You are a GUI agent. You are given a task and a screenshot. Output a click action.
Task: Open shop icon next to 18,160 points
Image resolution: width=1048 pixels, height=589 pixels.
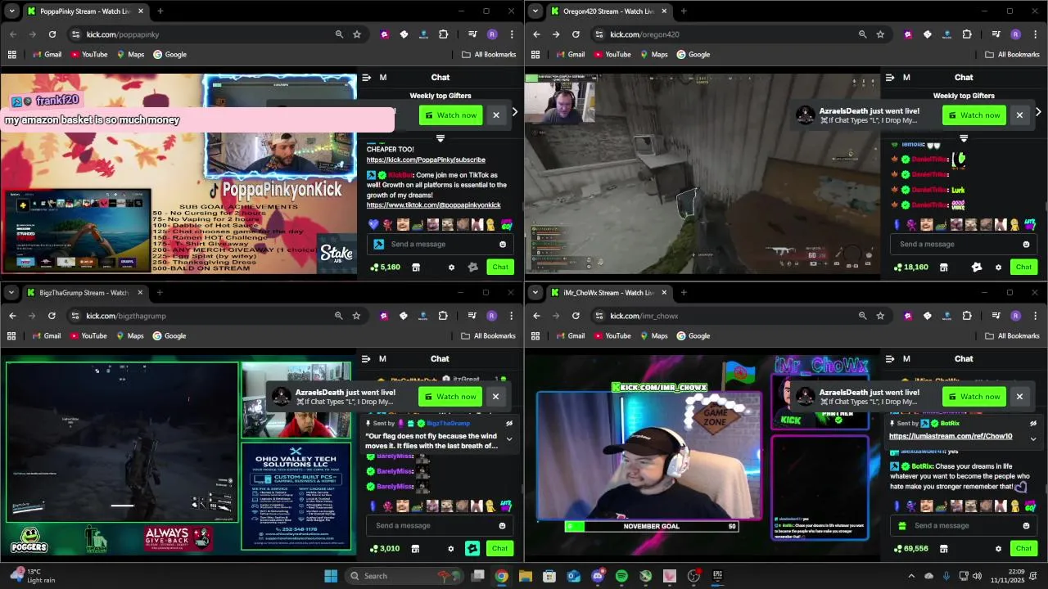point(943,268)
